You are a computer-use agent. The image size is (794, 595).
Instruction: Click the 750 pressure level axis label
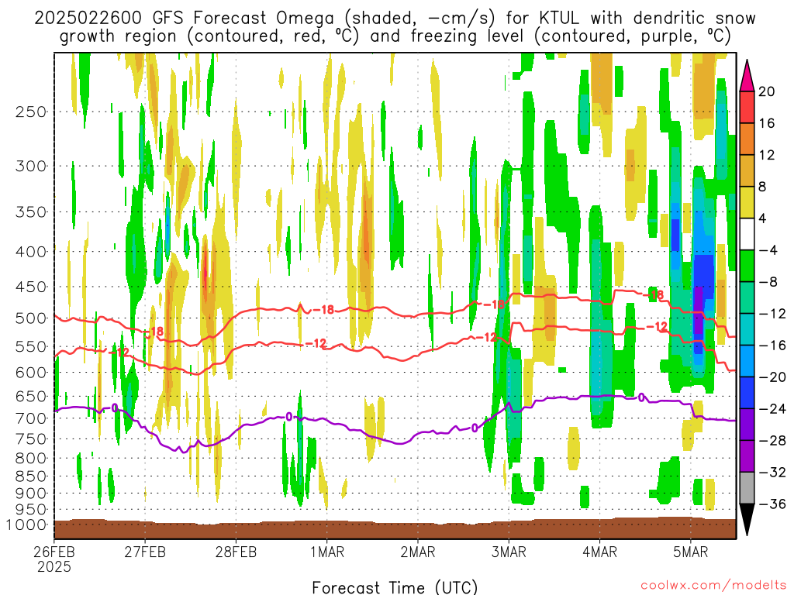pos(31,439)
